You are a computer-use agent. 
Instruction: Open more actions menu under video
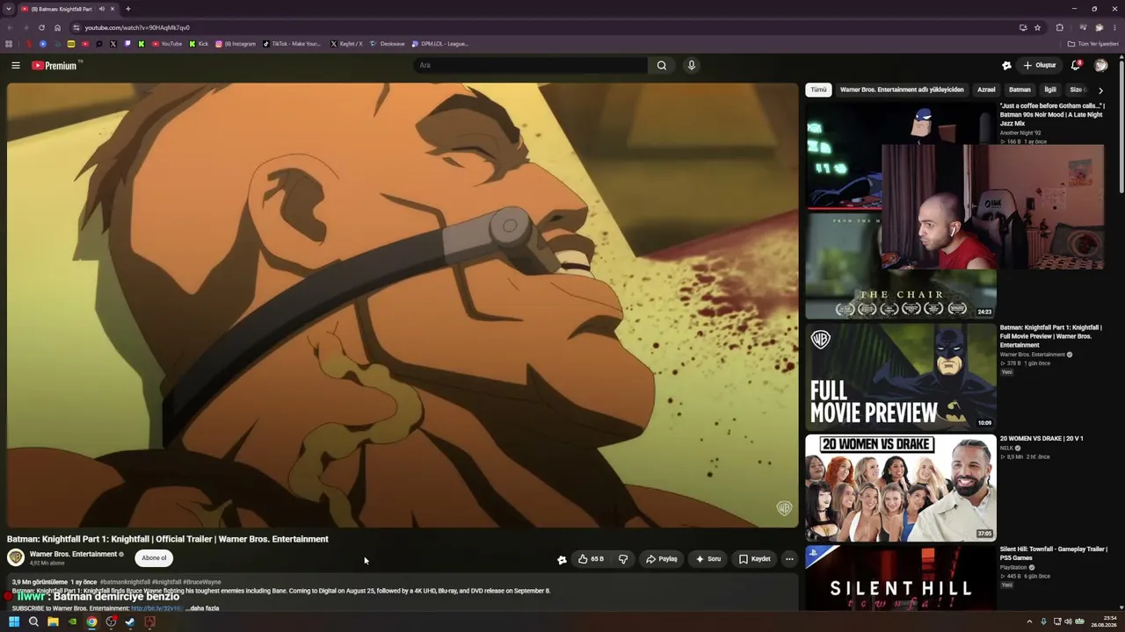click(789, 559)
